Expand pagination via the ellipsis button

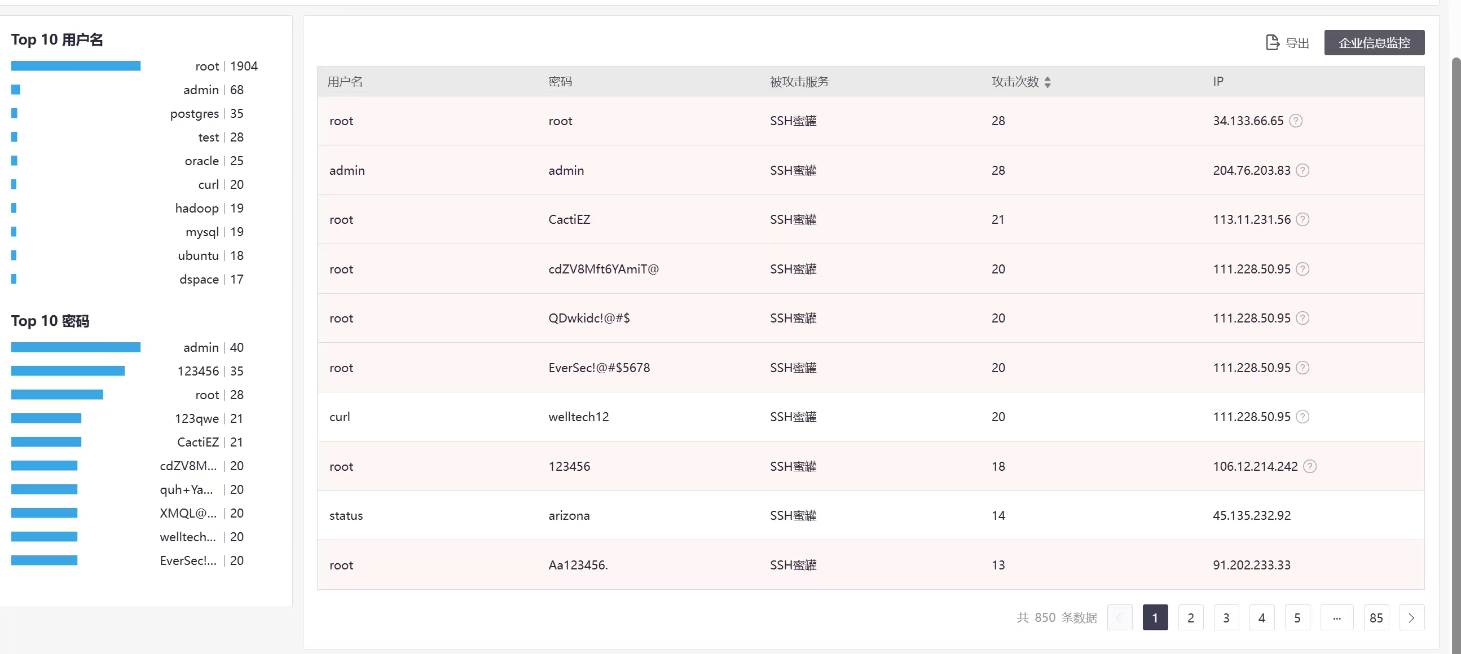(x=1337, y=618)
